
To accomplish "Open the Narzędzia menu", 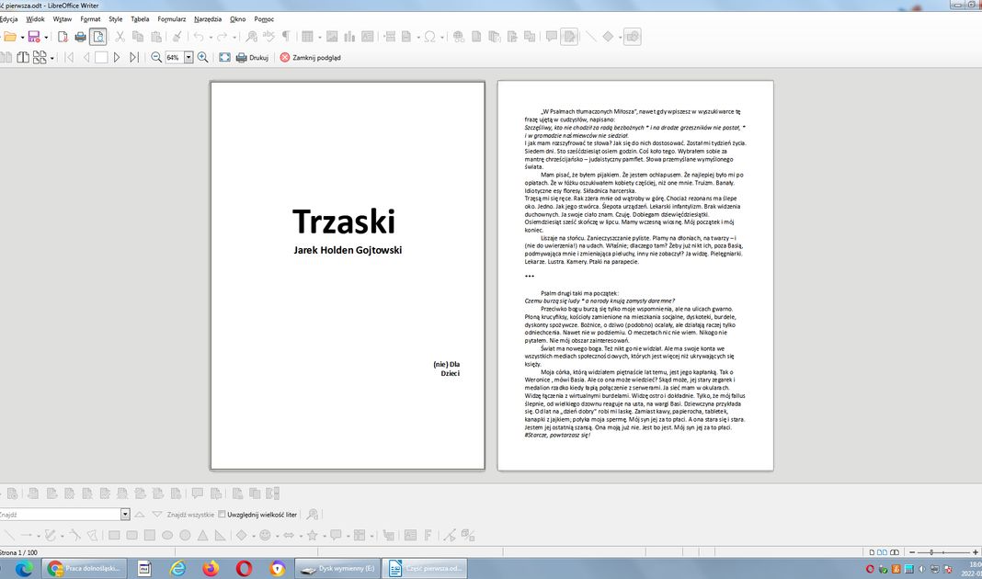I will pos(207,18).
